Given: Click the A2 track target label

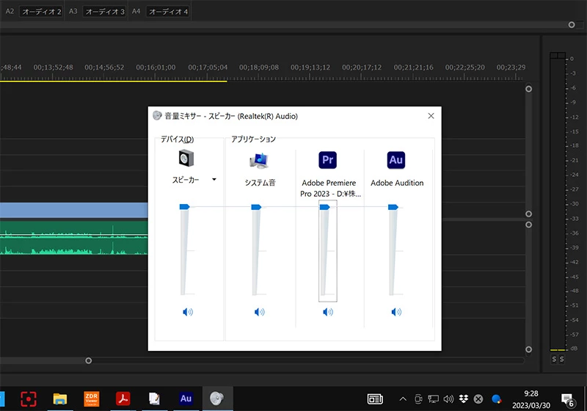Looking at the screenshot, I should coord(10,11).
